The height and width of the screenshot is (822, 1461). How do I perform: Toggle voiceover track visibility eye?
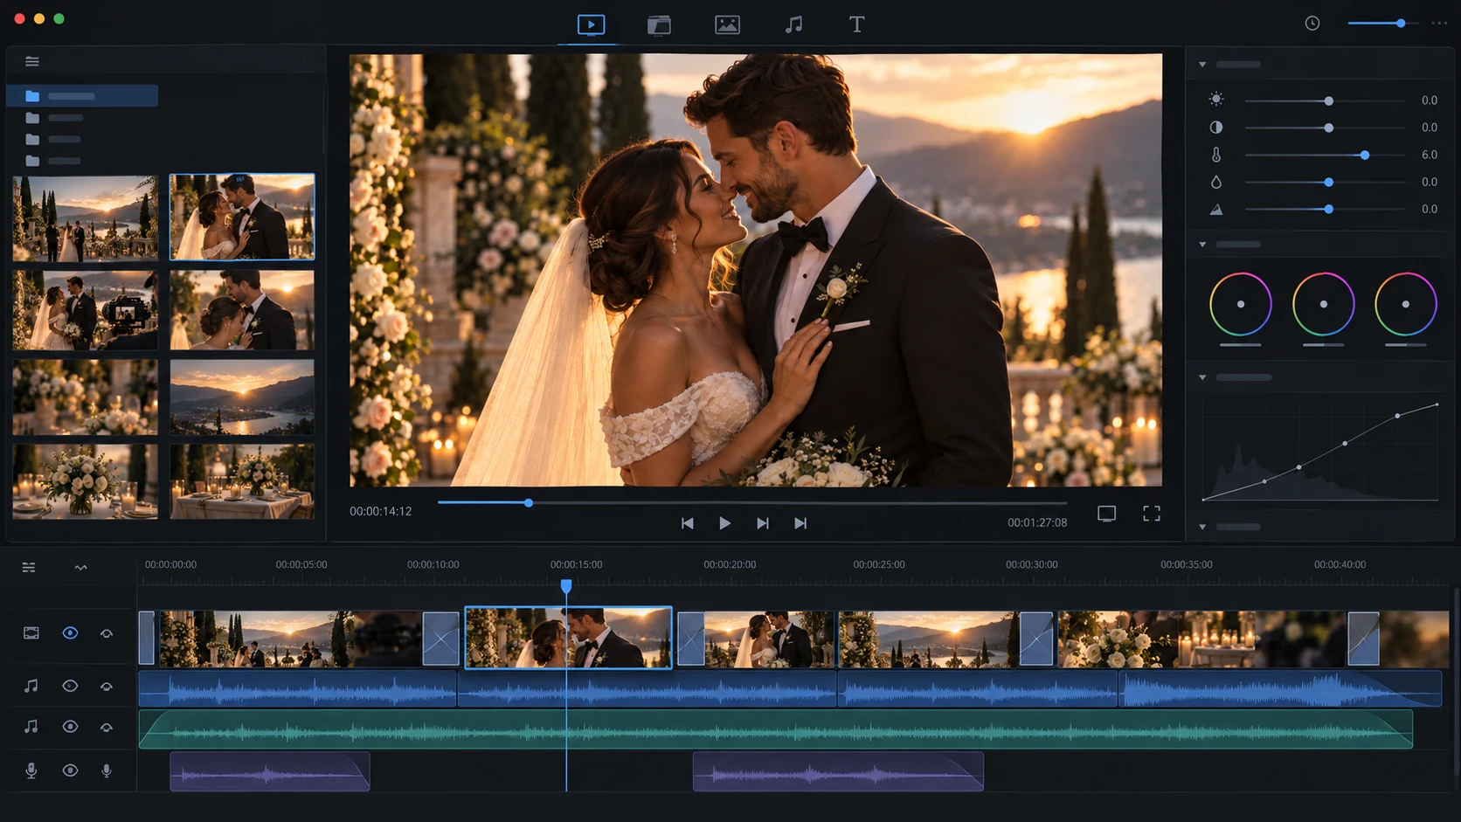tap(70, 770)
